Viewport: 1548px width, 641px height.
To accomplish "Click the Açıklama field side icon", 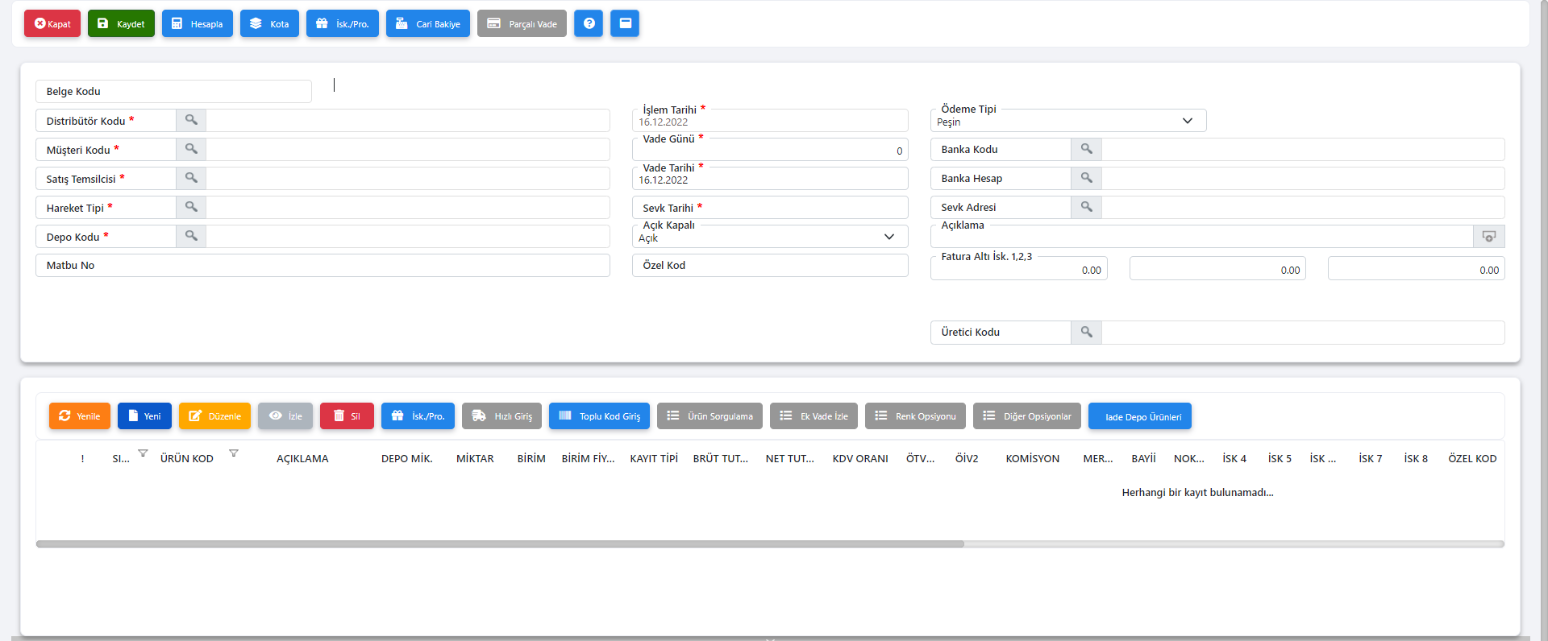I will tap(1488, 237).
